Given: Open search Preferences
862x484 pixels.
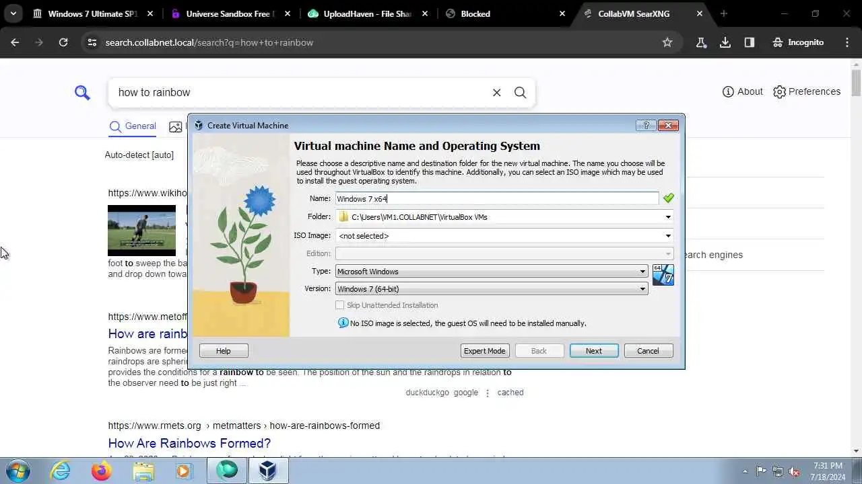Looking at the screenshot, I should (x=807, y=91).
